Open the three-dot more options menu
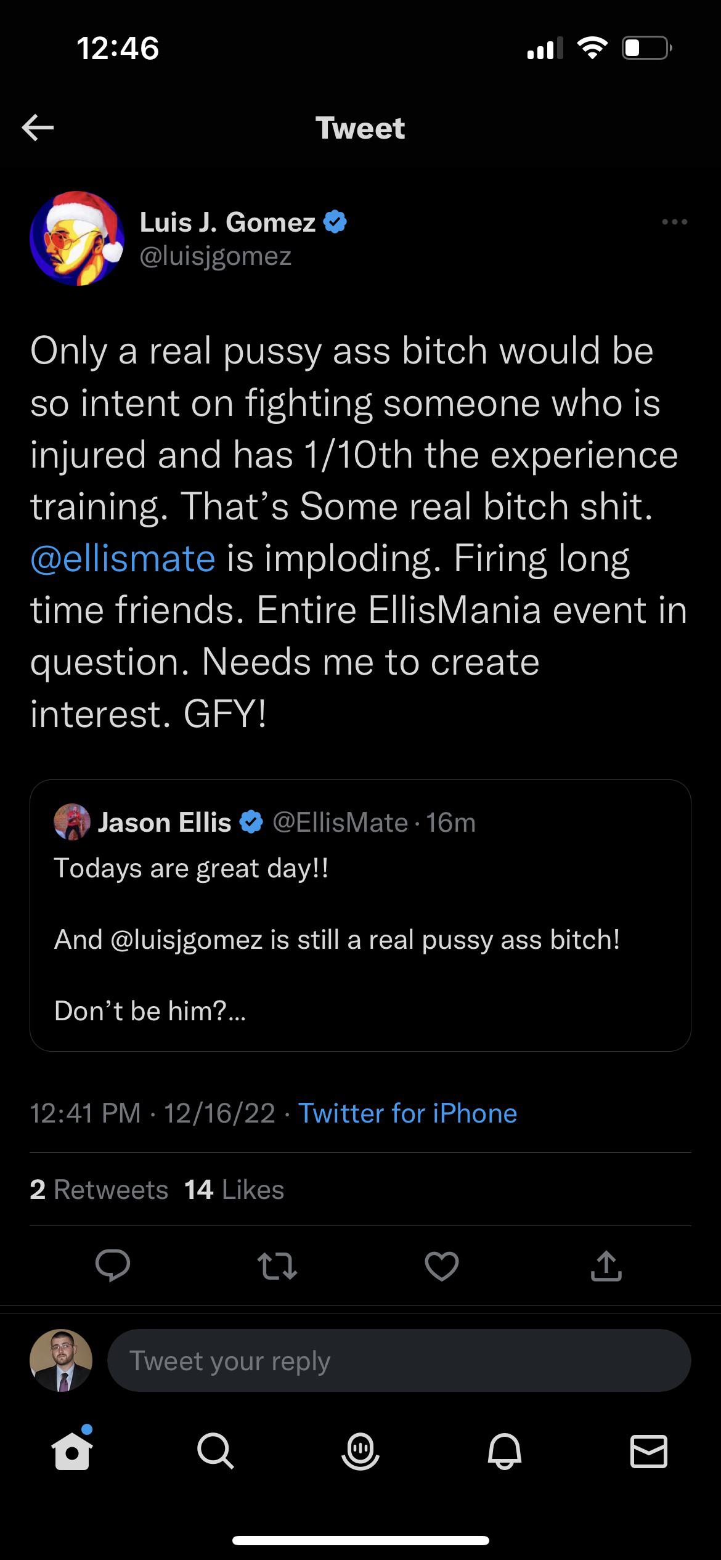The image size is (721, 1560). [x=674, y=222]
